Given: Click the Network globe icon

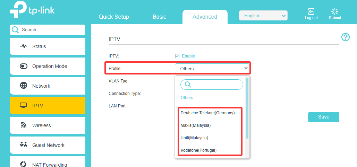Looking at the screenshot, I should tap(24, 86).
